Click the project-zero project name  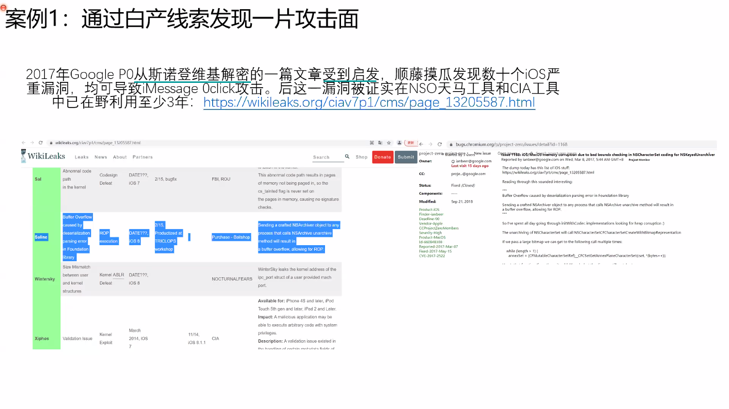pyautogui.click(x=431, y=153)
